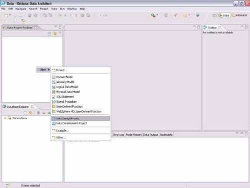
Task: Select the Outline view tab
Action: 212,28
